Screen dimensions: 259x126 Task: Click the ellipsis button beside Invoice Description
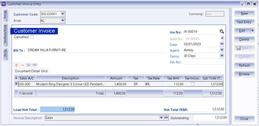(166, 118)
